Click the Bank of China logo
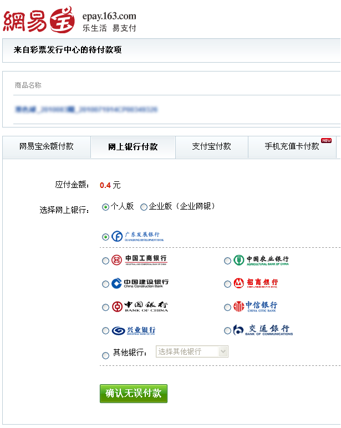This screenshot has width=341, height=428. pos(140,307)
